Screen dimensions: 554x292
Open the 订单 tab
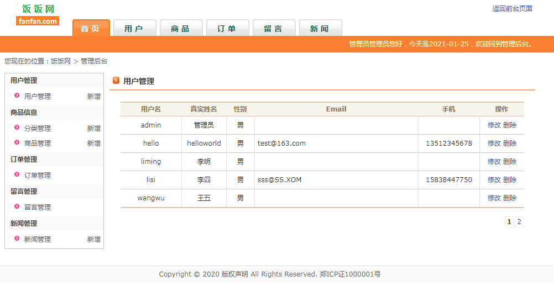[228, 28]
